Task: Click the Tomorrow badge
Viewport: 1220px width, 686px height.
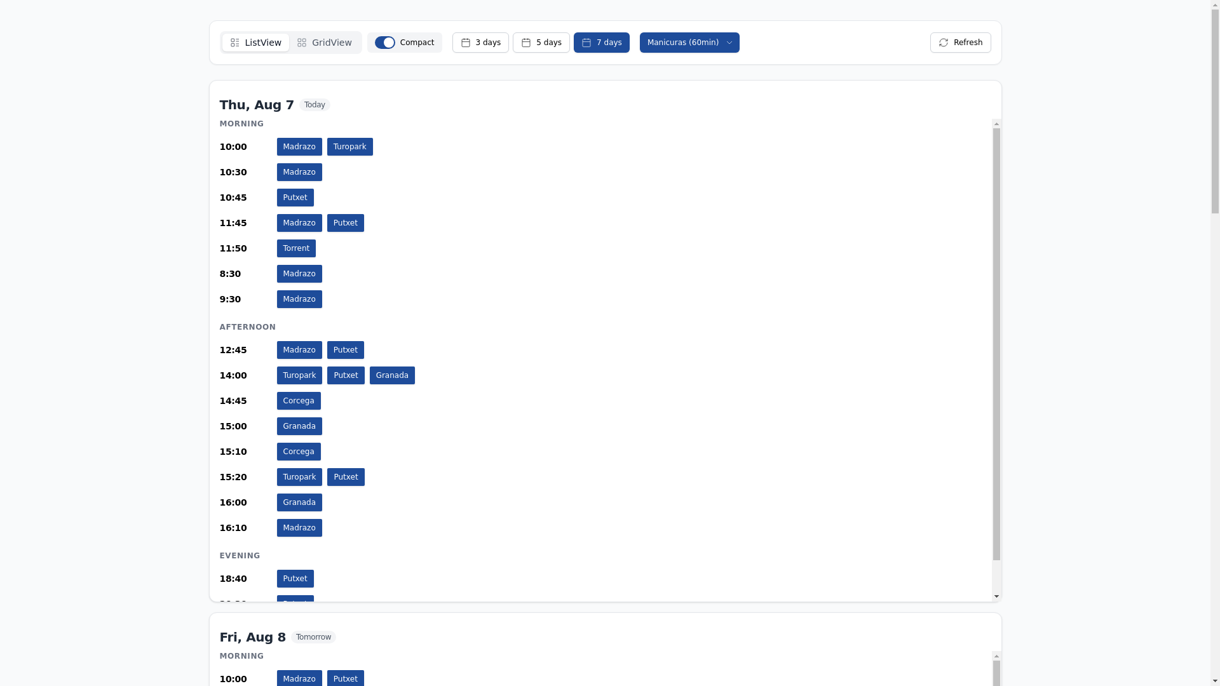Action: tap(313, 637)
